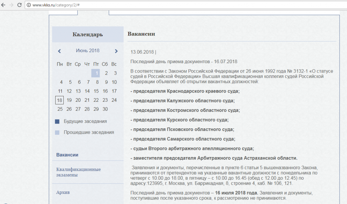Click the line председателя Калужского областного суда

(x=183, y=101)
